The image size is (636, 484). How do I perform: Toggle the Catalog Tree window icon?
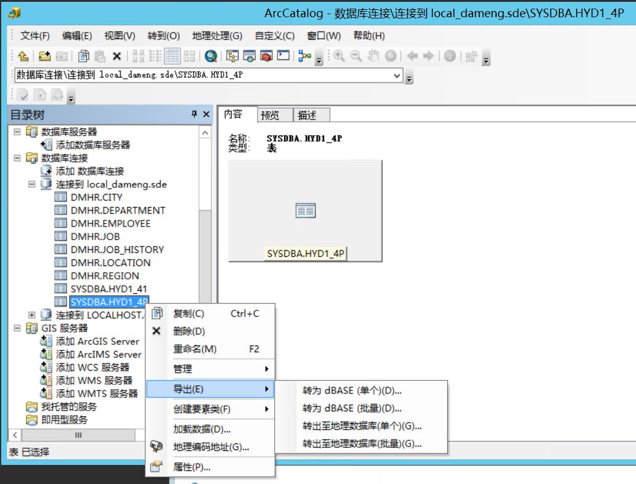point(232,56)
